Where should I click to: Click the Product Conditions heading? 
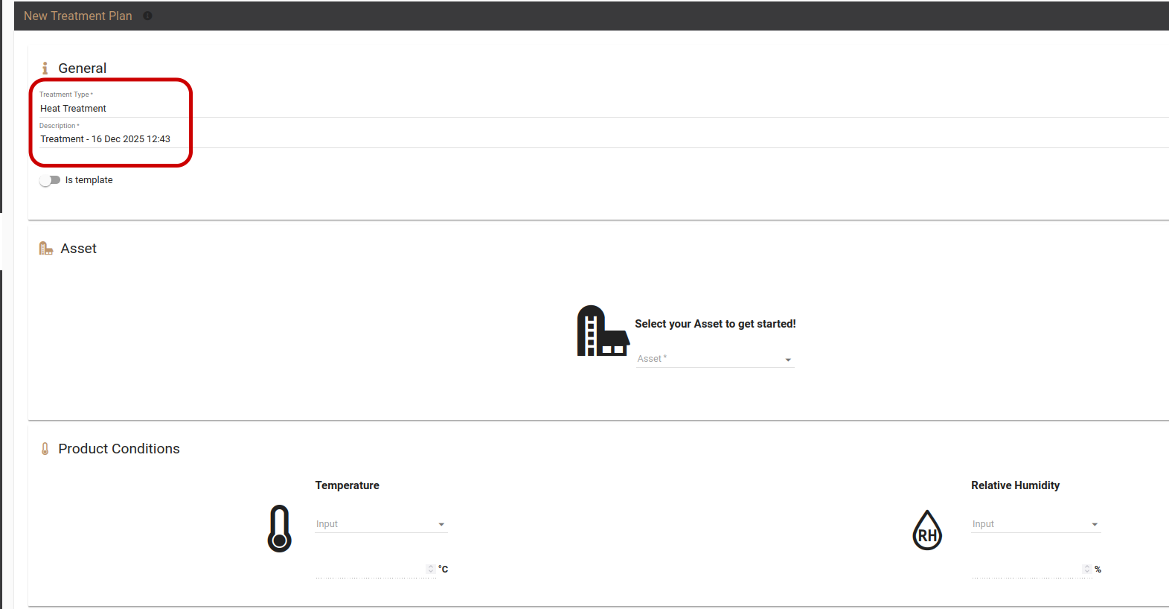coord(119,449)
